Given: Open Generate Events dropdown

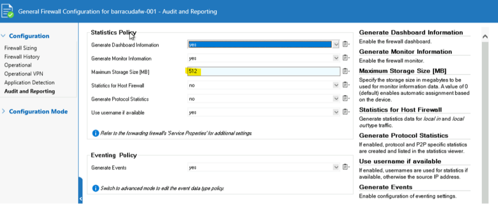Looking at the screenshot, I should pyautogui.click(x=335, y=168).
